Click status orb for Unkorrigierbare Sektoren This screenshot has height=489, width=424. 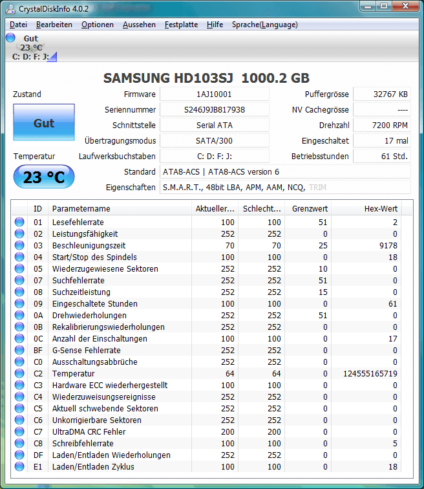pos(19,420)
